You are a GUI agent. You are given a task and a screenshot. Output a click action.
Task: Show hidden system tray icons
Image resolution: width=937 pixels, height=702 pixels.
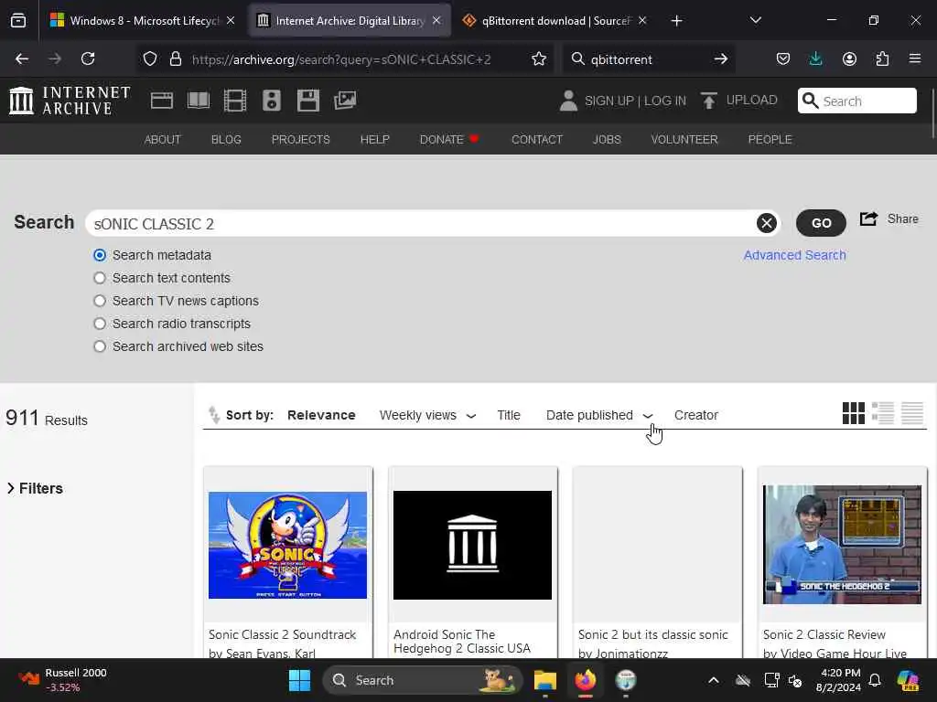(714, 680)
